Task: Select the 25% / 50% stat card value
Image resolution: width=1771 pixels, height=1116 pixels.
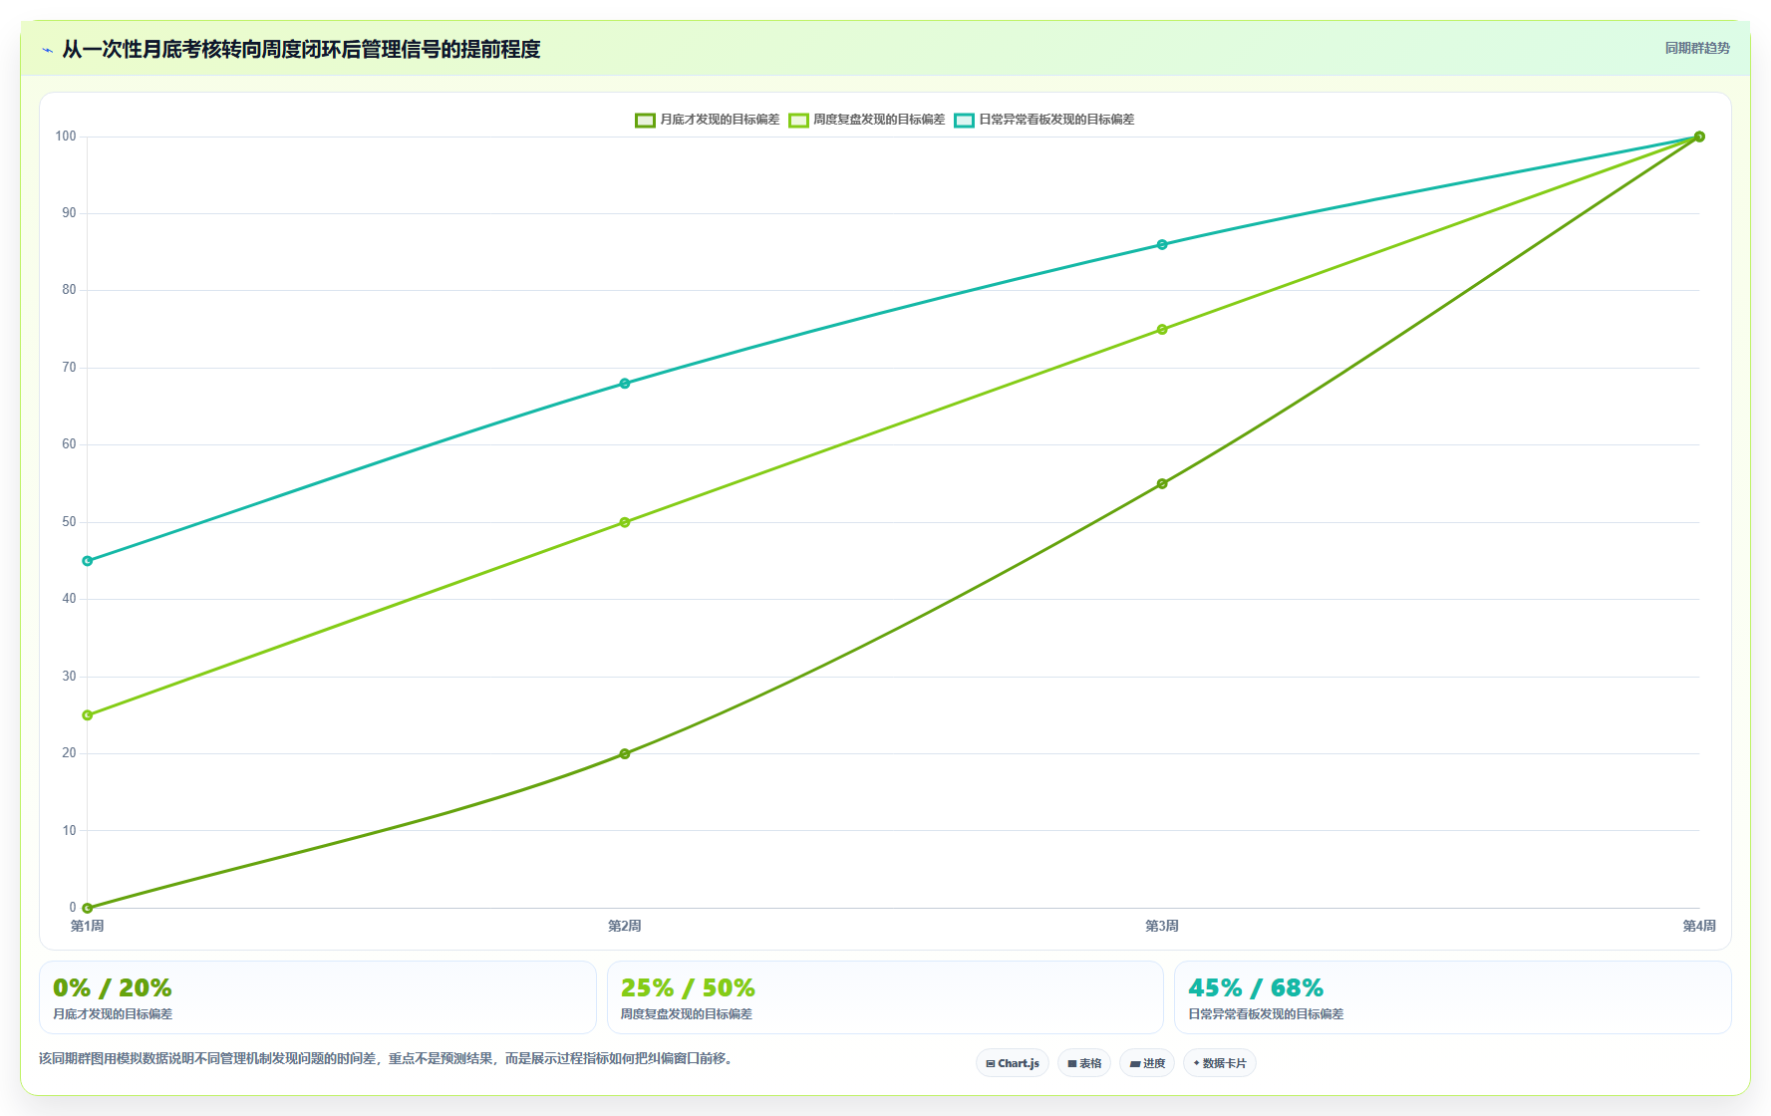Action: tap(688, 987)
